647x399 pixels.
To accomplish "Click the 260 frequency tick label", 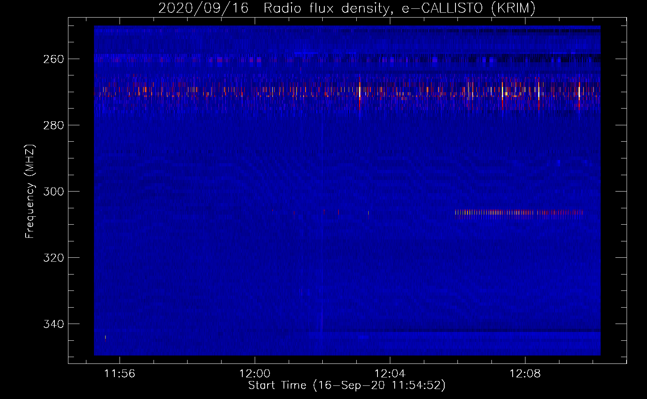I will coord(53,59).
